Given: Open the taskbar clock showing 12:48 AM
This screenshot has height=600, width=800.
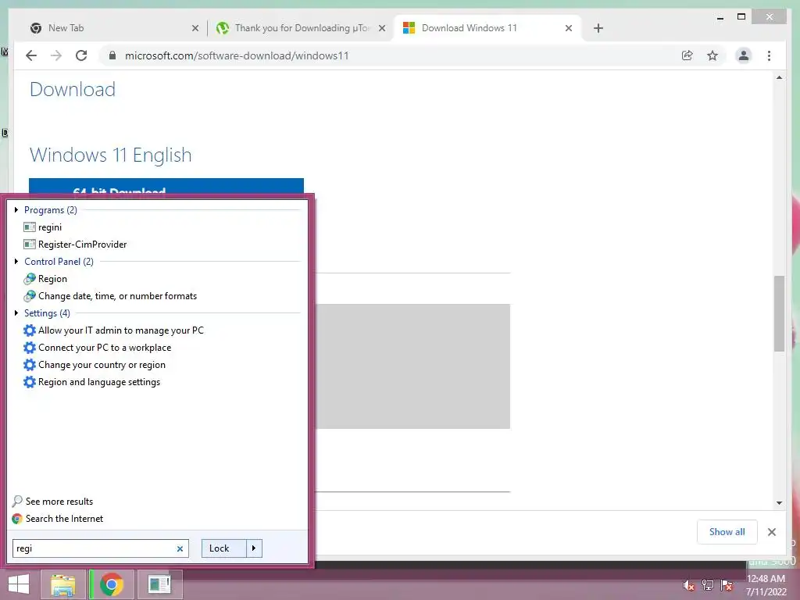Looking at the screenshot, I should coord(766,585).
